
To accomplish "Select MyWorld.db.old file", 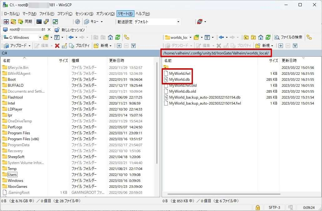I will [x=182, y=91].
